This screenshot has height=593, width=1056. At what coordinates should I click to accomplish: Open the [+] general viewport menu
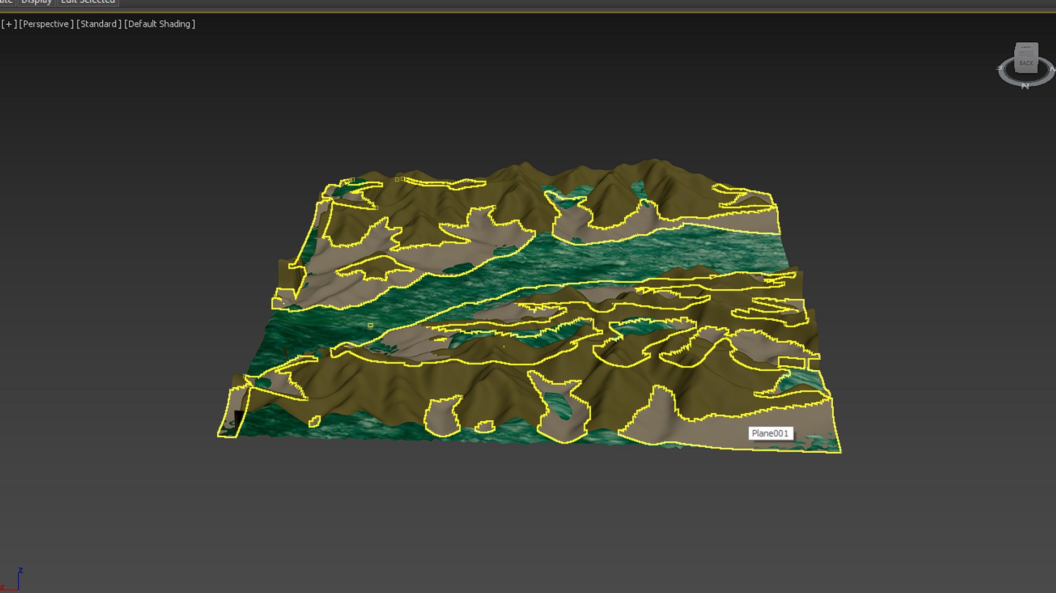click(9, 24)
